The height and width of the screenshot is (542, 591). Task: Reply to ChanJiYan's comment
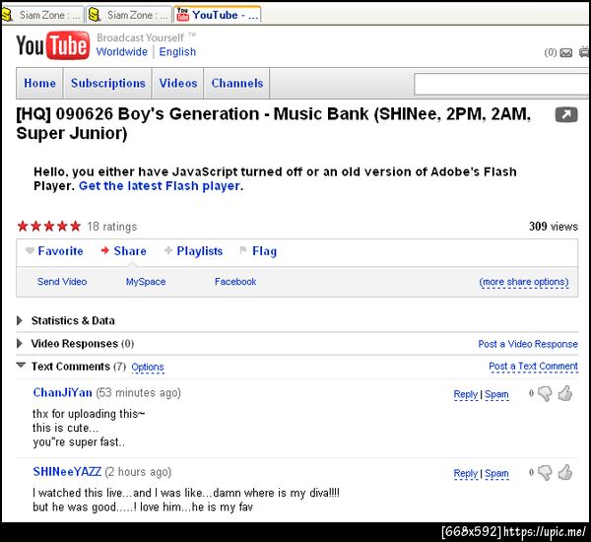466,394
